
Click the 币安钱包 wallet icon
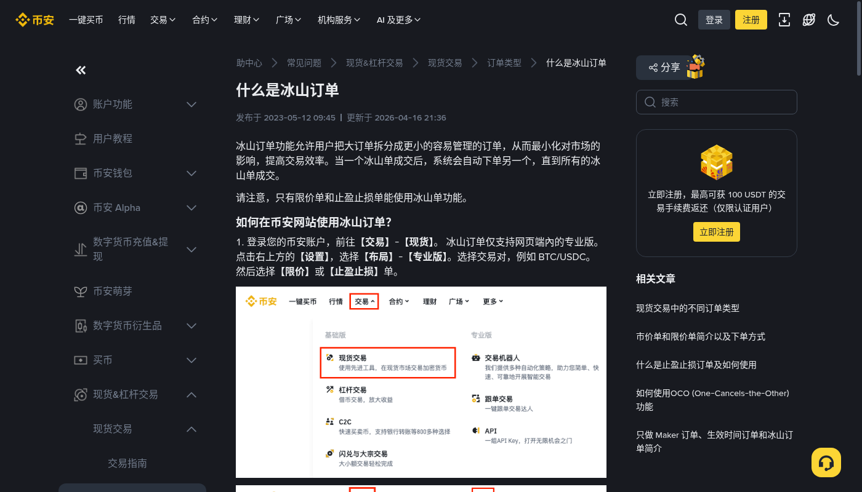pyautogui.click(x=81, y=173)
